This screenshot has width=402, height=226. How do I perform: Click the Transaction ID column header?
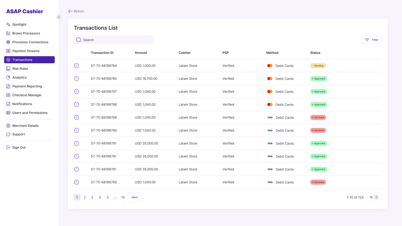coord(102,53)
